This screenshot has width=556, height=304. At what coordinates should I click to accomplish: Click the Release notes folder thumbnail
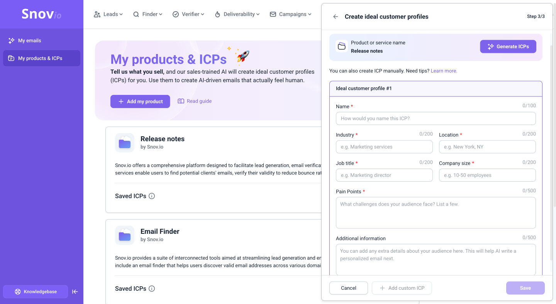click(x=125, y=143)
